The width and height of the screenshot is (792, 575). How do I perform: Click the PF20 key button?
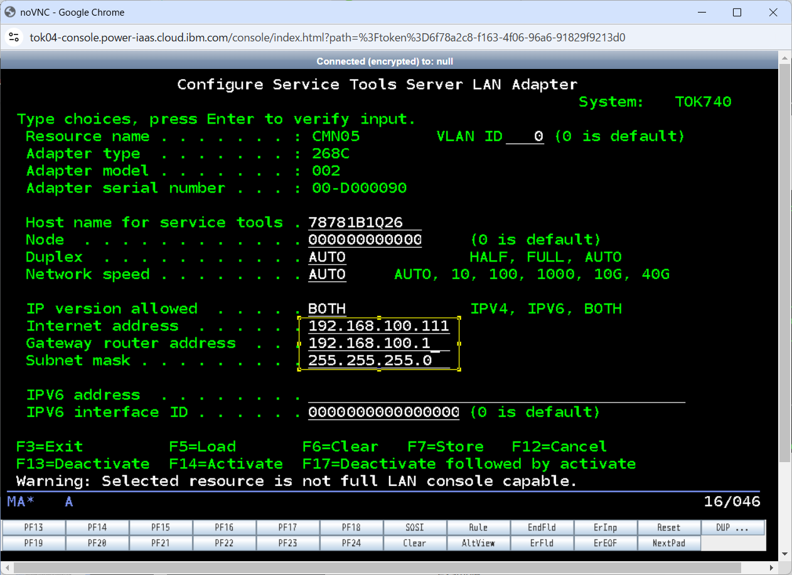(97, 543)
